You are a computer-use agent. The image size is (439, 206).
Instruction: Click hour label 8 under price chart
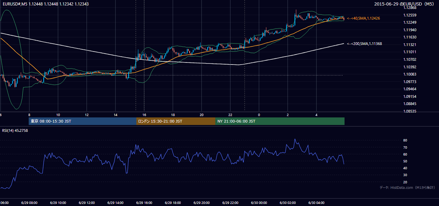(29, 115)
